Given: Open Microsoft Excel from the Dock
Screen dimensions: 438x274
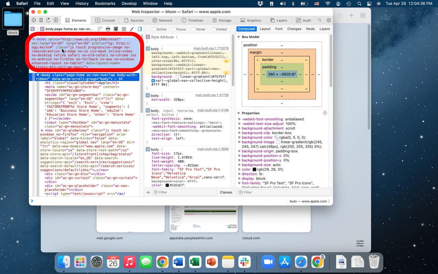Looking at the screenshot, I should tap(195, 262).
